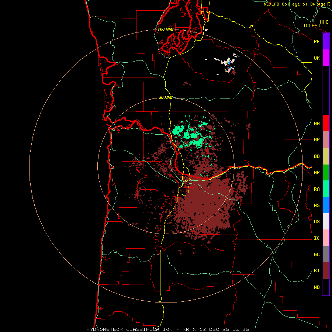Click the 100 NMI range ring label
This screenshot has height=332, width=332.
tap(166, 29)
